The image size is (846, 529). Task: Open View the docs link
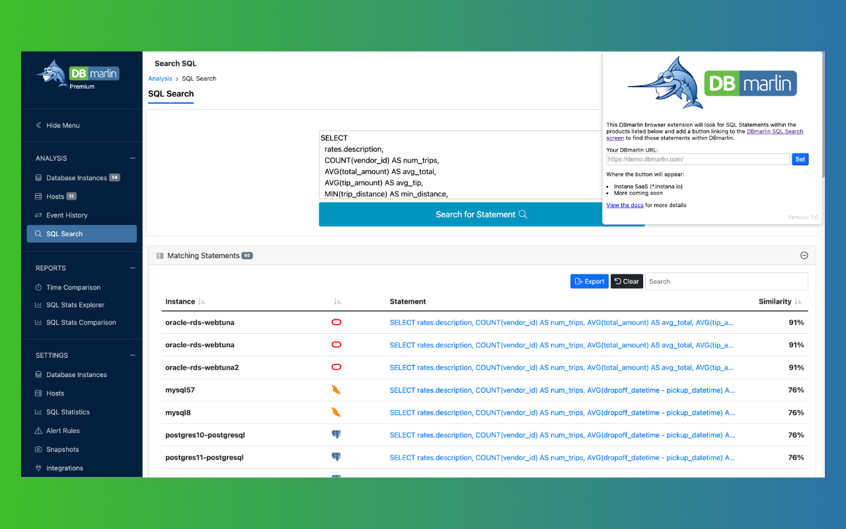(x=625, y=205)
